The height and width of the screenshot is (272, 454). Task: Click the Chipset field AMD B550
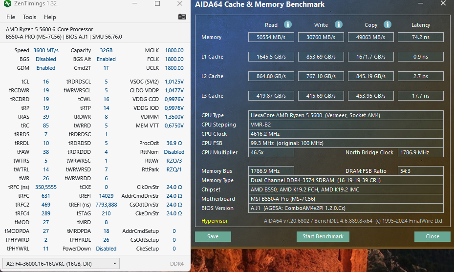(x=346, y=189)
